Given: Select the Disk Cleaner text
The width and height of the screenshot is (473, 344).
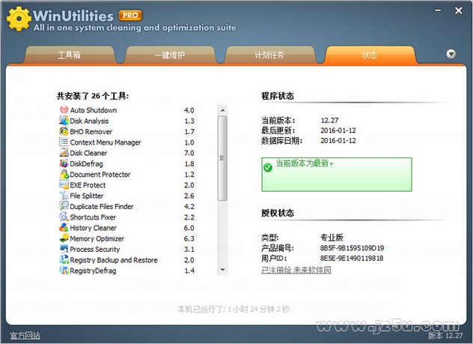Looking at the screenshot, I should coord(88,153).
